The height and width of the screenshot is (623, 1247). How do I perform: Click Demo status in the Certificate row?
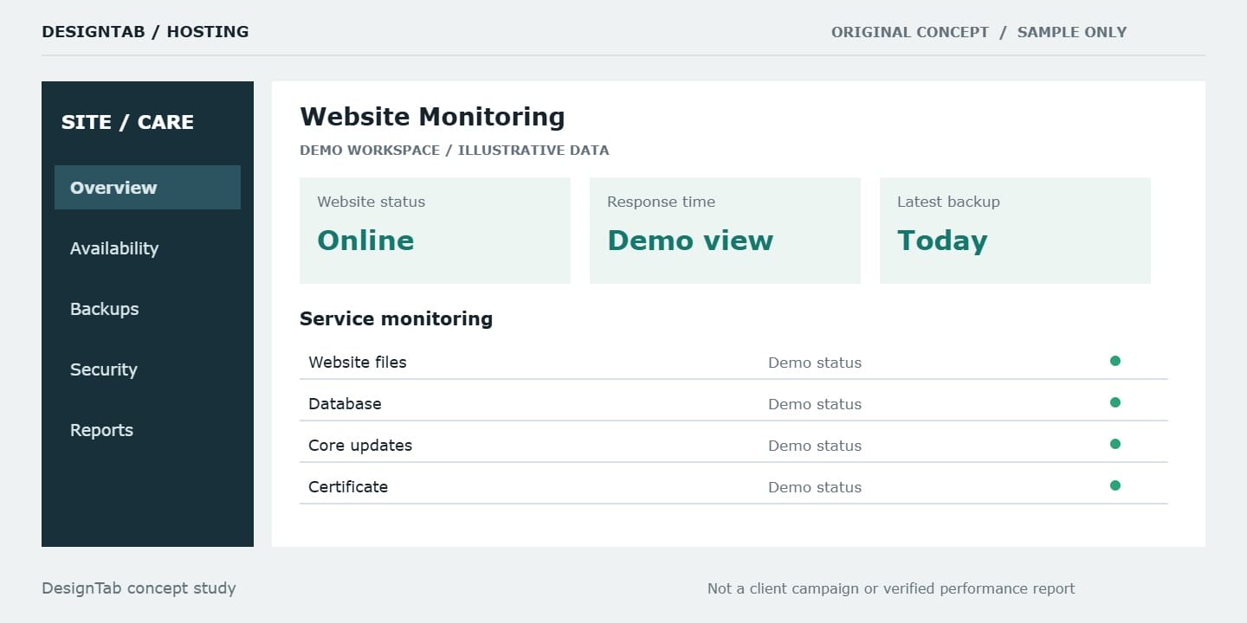(x=815, y=487)
